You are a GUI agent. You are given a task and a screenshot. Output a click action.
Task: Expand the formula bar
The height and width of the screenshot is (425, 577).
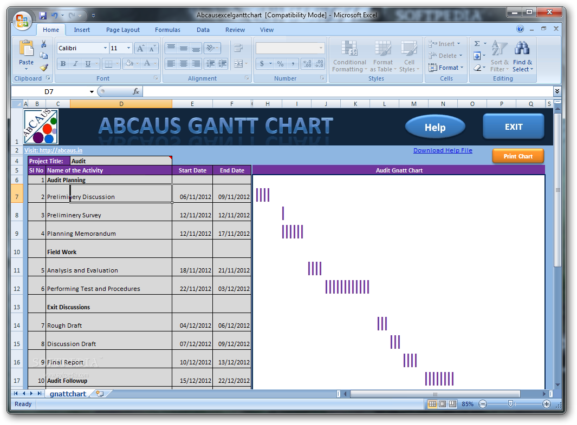[x=557, y=91]
